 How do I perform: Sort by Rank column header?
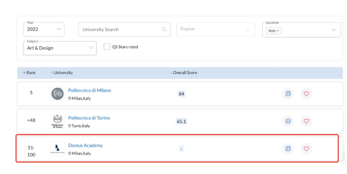29,73
